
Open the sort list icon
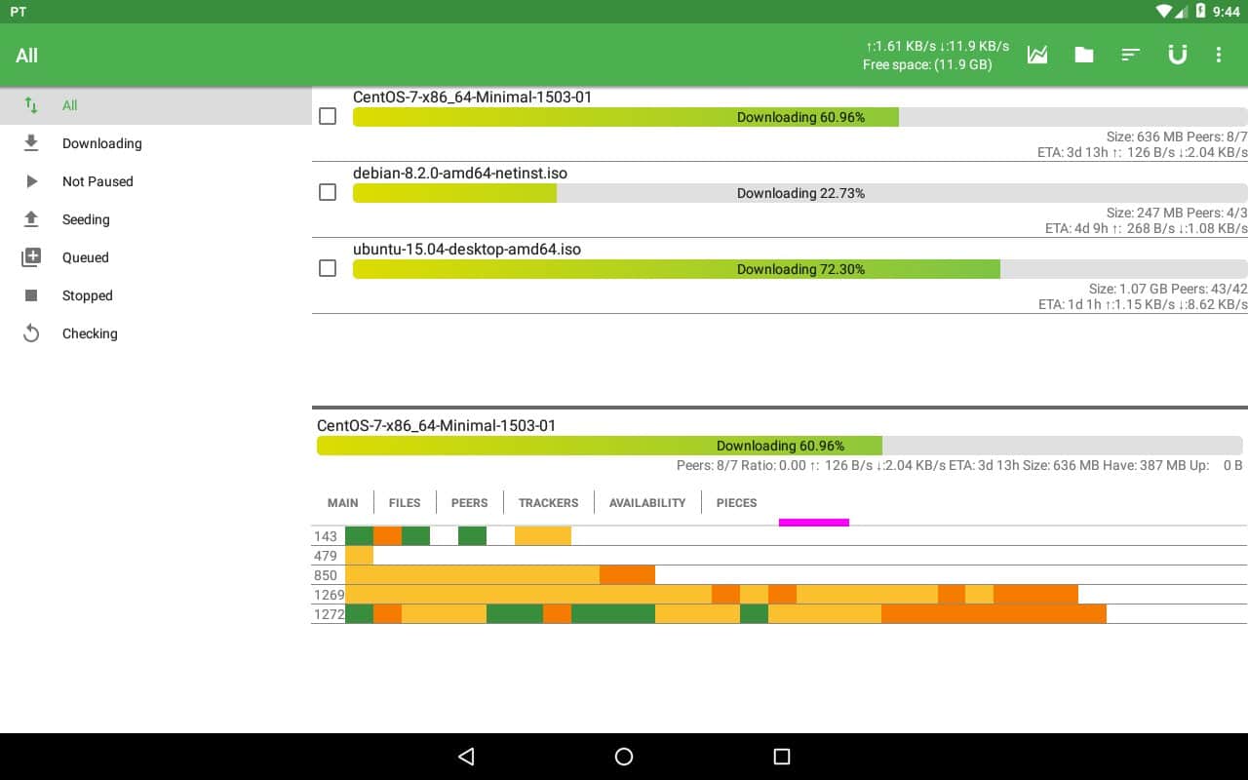click(1131, 56)
